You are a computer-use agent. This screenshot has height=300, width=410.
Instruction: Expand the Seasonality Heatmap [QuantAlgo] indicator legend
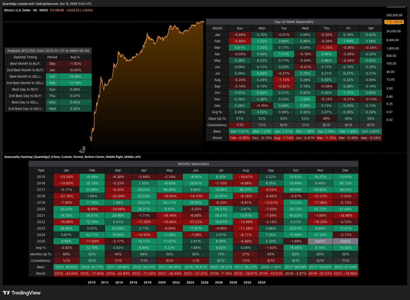pyautogui.click(x=27, y=157)
